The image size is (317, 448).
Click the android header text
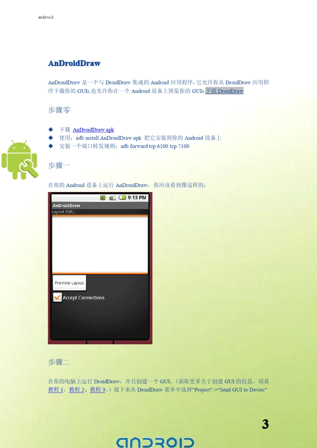click(46, 17)
